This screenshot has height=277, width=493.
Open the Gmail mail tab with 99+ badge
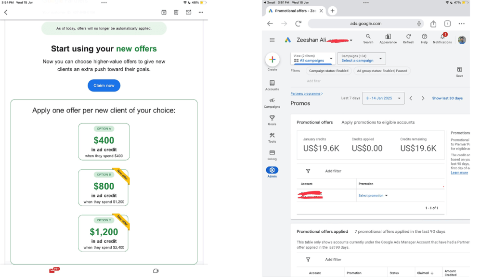click(x=54, y=270)
